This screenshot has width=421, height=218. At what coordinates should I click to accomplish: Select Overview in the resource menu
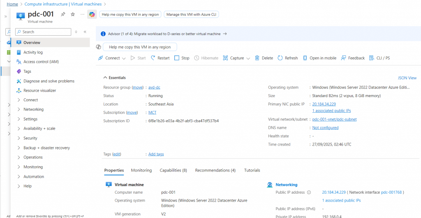pyautogui.click(x=50, y=42)
